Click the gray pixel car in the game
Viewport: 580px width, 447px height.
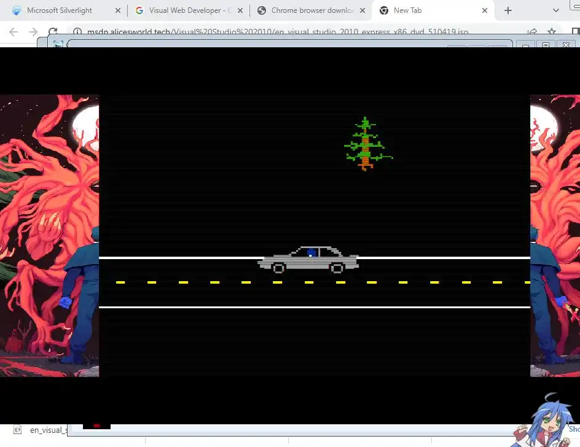[x=308, y=260]
